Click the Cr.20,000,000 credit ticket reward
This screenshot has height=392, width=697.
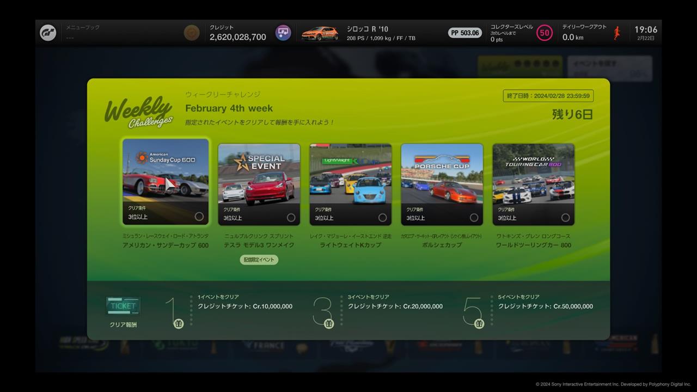tap(395, 307)
